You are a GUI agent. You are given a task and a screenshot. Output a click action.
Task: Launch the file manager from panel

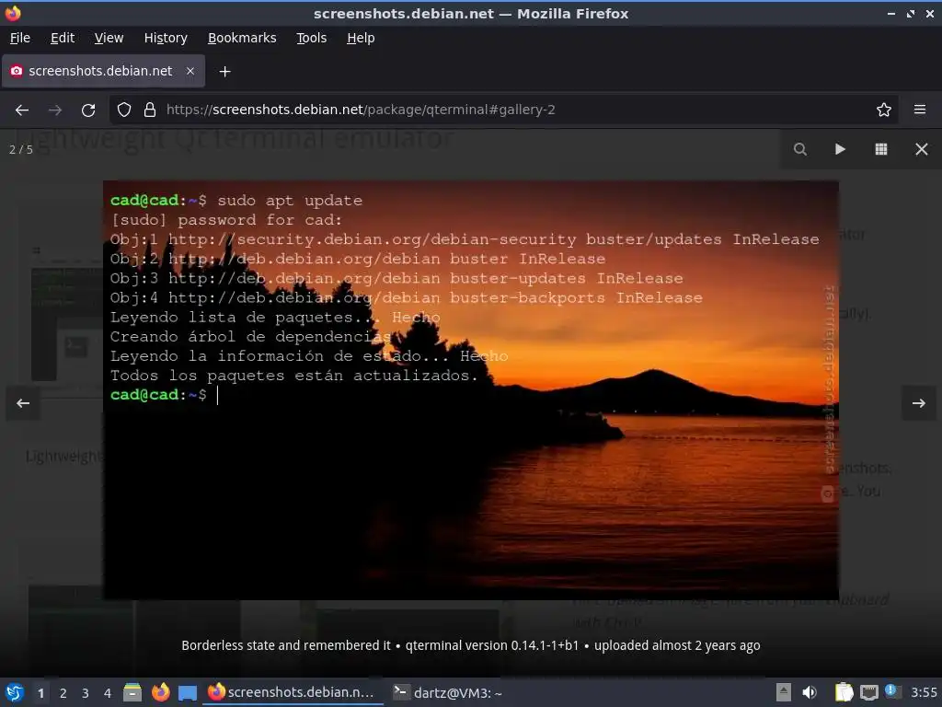coord(132,692)
